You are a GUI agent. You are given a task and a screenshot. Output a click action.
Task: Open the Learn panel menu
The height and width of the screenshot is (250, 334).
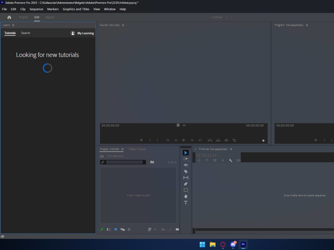pos(13,25)
